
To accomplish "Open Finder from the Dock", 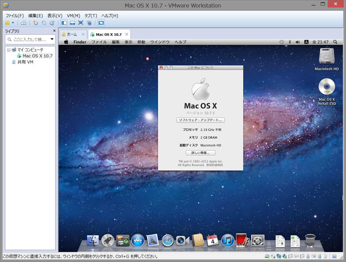I will [93, 240].
